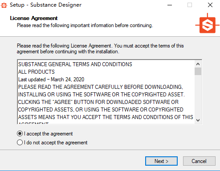
Task: Click the Substance Designer icon in title bar
Action: tap(4, 5)
